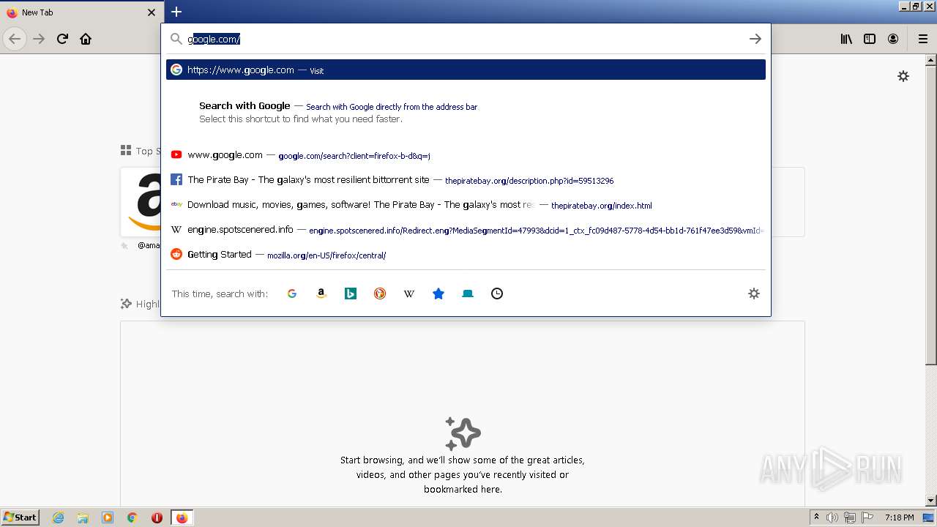This screenshot has height=527, width=937.
Task: Select the Firefox taskbar button
Action: (182, 517)
